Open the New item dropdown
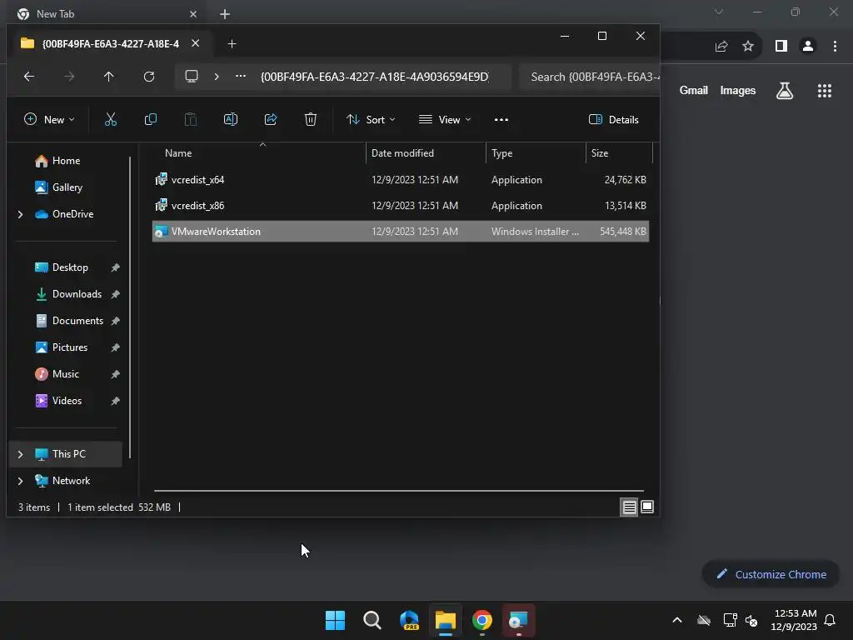Viewport: 853px width, 640px height. [49, 120]
